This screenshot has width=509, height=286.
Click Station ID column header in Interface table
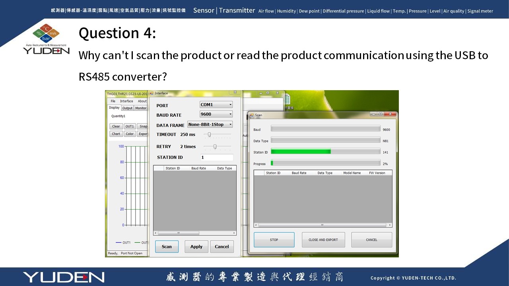[x=173, y=168]
